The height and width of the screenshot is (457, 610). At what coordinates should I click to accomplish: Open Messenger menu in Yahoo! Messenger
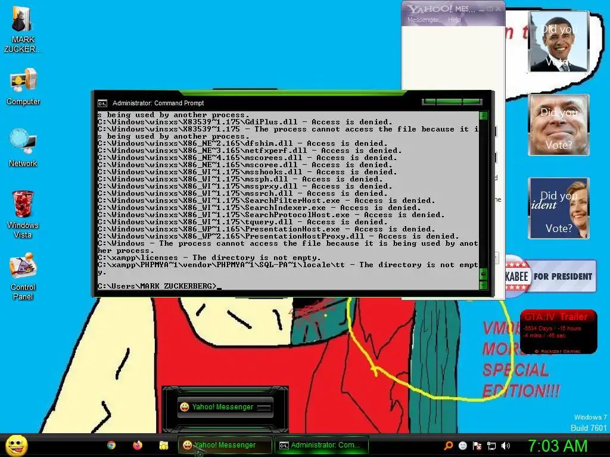(423, 20)
